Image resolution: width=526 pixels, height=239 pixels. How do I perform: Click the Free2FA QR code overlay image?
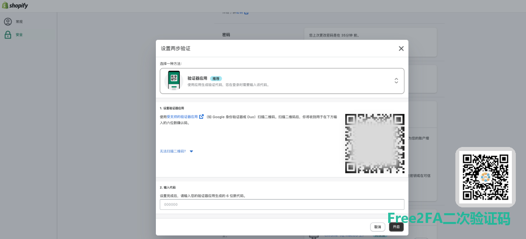point(486,177)
